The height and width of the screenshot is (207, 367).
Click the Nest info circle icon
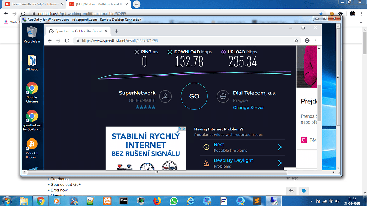pos(206,147)
